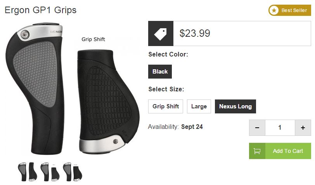The image size is (315, 185).
Task: Click the Sept 24 availability date
Action: click(x=192, y=127)
